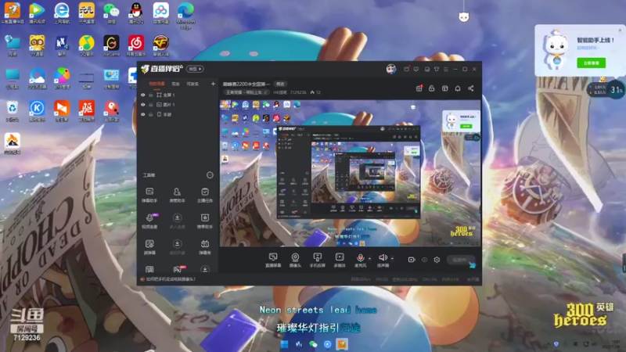Toggle the preview eye icon in bottom bar
The height and width of the screenshot is (352, 626).
[x=424, y=260]
